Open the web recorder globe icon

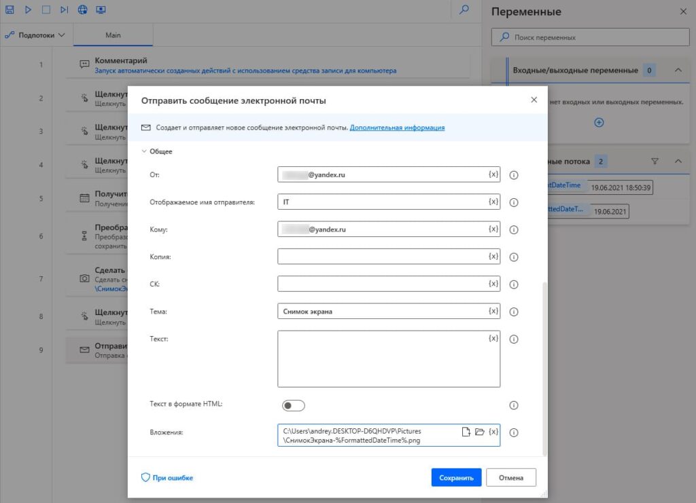(x=82, y=10)
